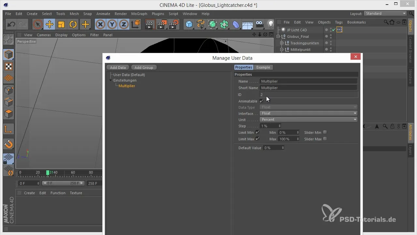
Task: Click the frame range preview bar
Action: click(64, 183)
